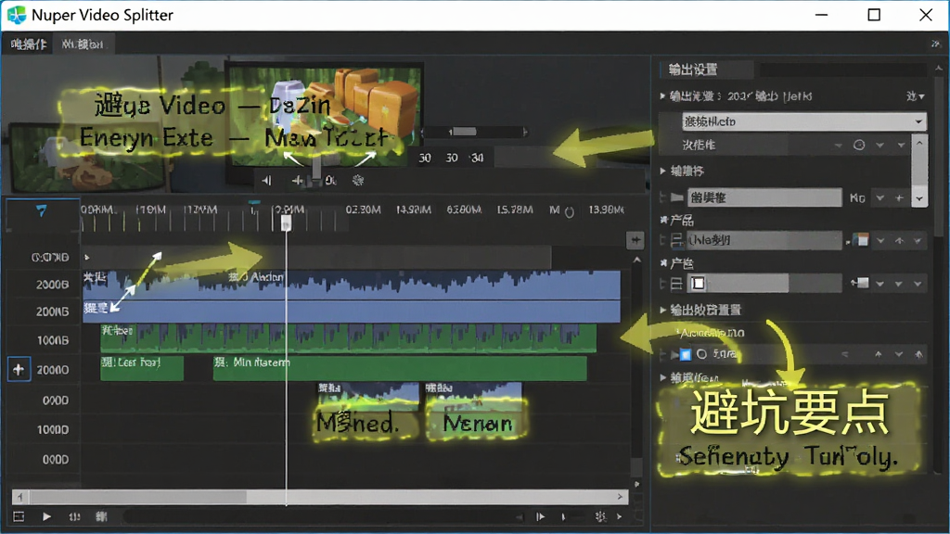Click the colored swatch icon in the 产品 row

861,240
